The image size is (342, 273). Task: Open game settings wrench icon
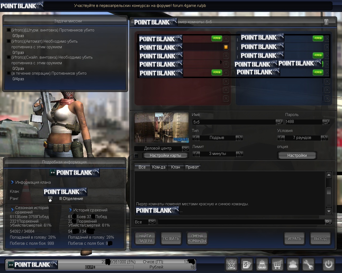[x=308, y=265]
